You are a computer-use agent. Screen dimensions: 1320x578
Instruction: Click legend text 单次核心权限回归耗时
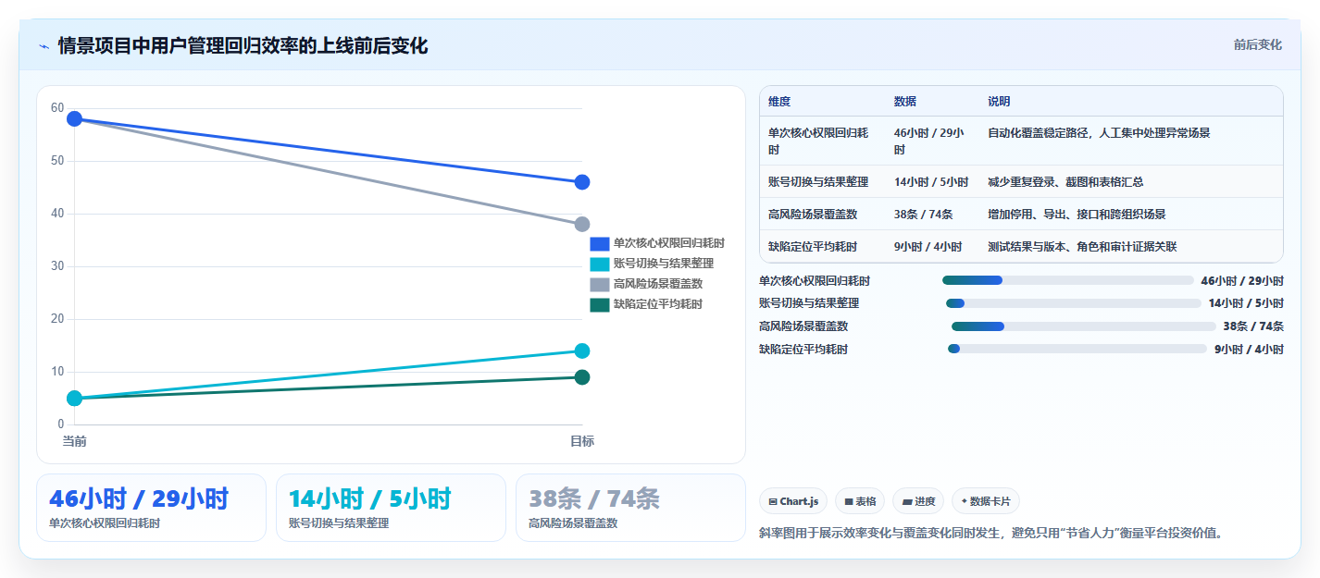pyautogui.click(x=668, y=243)
